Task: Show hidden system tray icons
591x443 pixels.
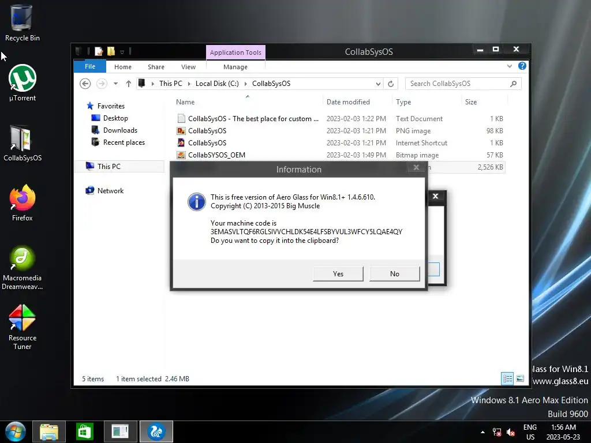Action: (482, 432)
